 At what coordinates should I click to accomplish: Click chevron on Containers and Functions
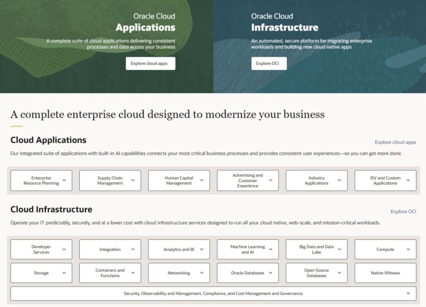pos(133,273)
